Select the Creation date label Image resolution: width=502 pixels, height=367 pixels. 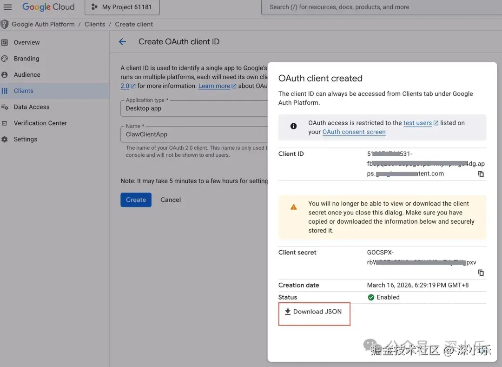298,285
